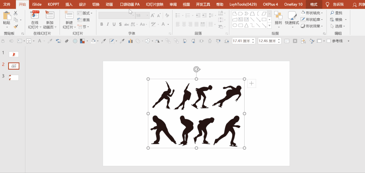Screen dimensions: 365x173
Task: Toggle the Underline formatting button
Action: (114, 24)
